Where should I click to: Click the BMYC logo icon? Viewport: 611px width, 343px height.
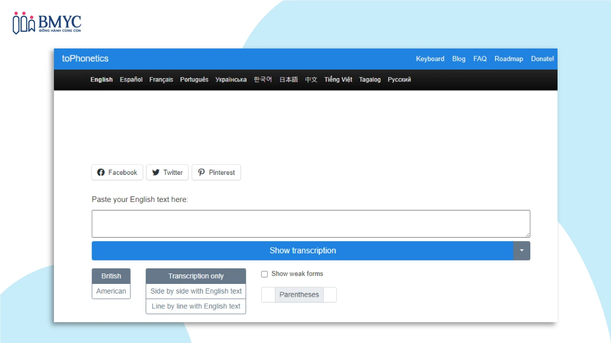[24, 23]
